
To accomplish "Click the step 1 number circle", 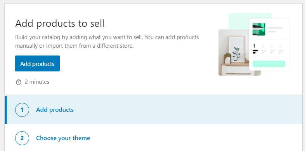I will click(22, 110).
